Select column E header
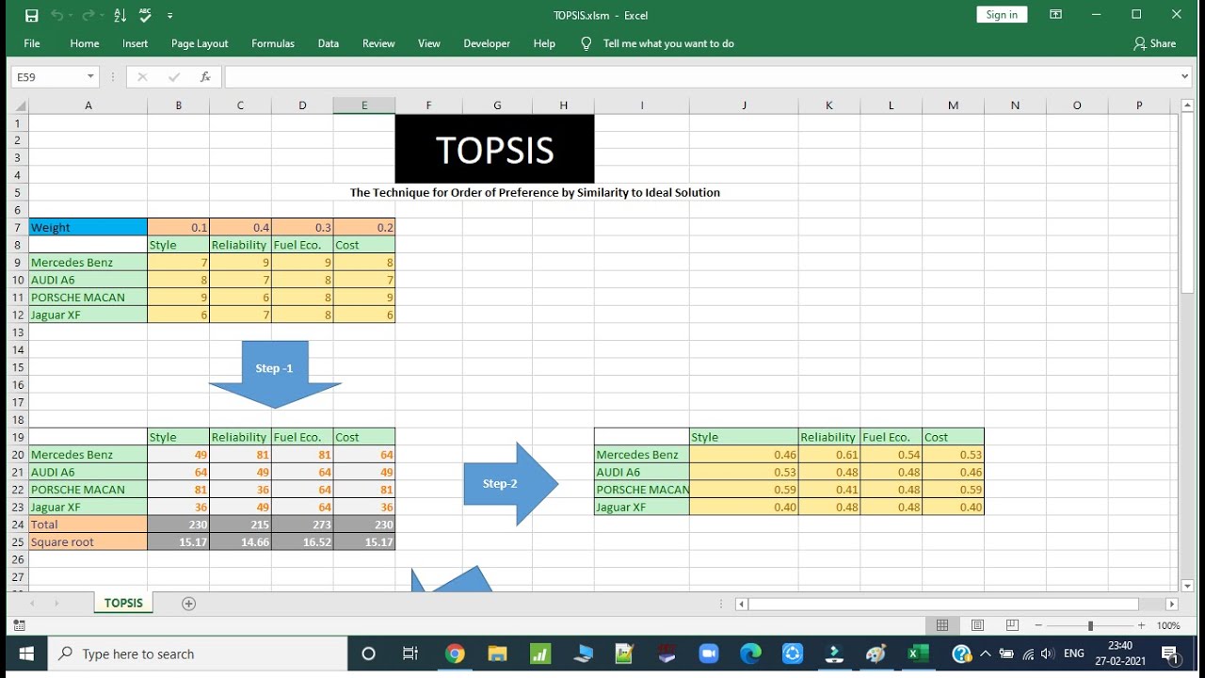Viewport: 1205px width, 678px height. pos(364,105)
